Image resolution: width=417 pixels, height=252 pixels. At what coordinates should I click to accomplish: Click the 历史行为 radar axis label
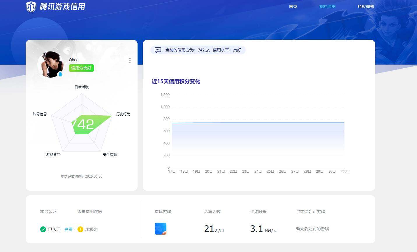123,114
